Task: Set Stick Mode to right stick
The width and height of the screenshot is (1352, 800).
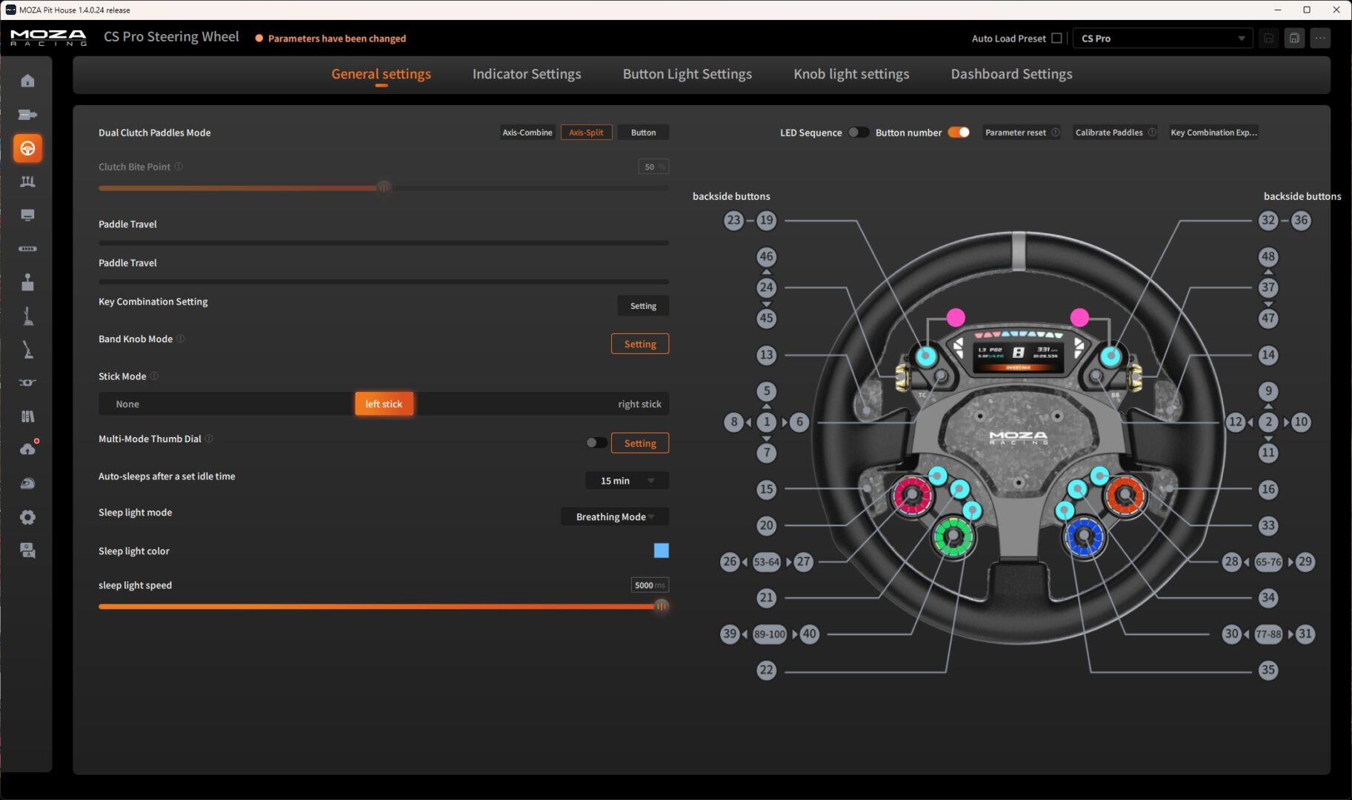Action: 639,404
